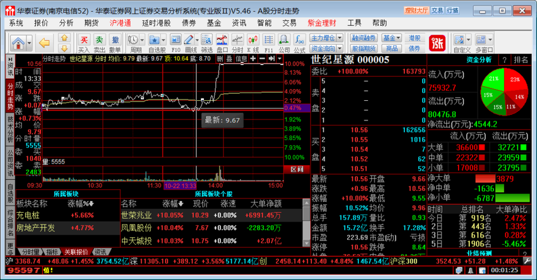
Task: Click the question mark help icon beside 资金分析
Action: coord(504,60)
